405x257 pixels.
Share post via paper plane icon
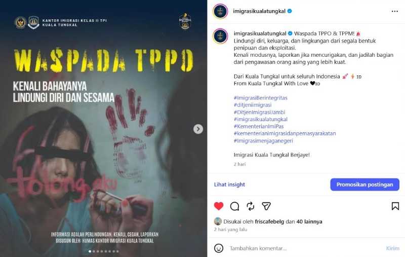pyautogui.click(x=266, y=206)
